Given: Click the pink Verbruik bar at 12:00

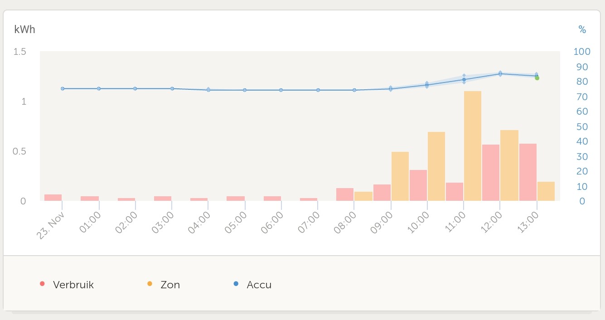Looking at the screenshot, I should pos(491,173).
